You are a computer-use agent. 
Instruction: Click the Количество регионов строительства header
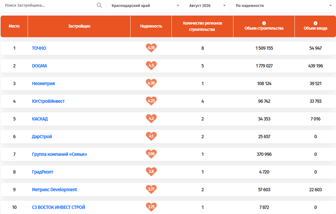(x=202, y=26)
